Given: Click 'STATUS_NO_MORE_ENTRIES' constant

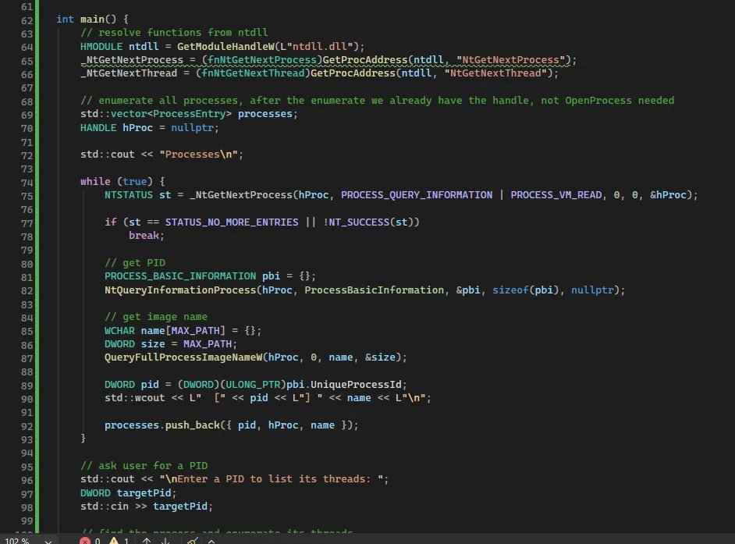Looking at the screenshot, I should [x=232, y=222].
